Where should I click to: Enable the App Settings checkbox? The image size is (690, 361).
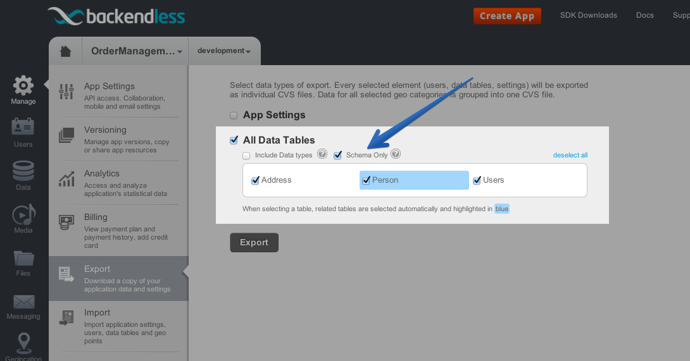point(234,116)
